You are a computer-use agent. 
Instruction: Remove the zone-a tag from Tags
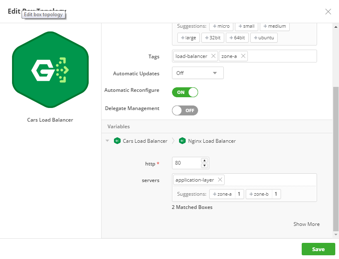click(243, 56)
